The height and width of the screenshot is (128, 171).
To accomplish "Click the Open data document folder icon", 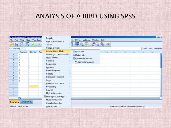I will coord(12,44).
